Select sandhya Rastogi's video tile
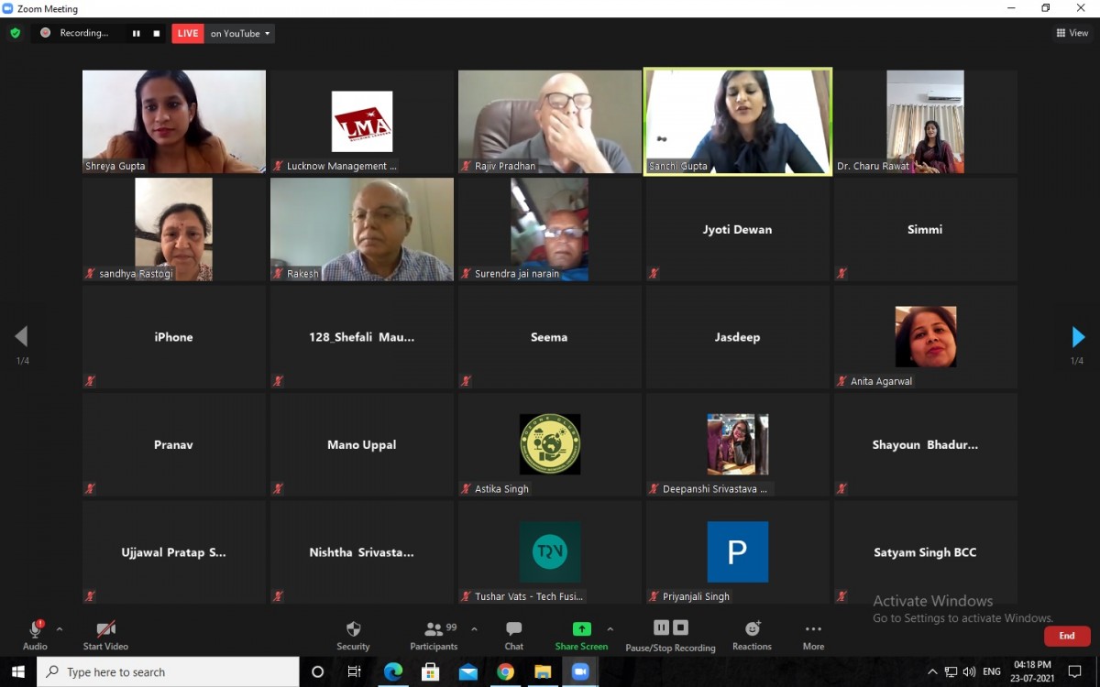1100x687 pixels. point(174,229)
